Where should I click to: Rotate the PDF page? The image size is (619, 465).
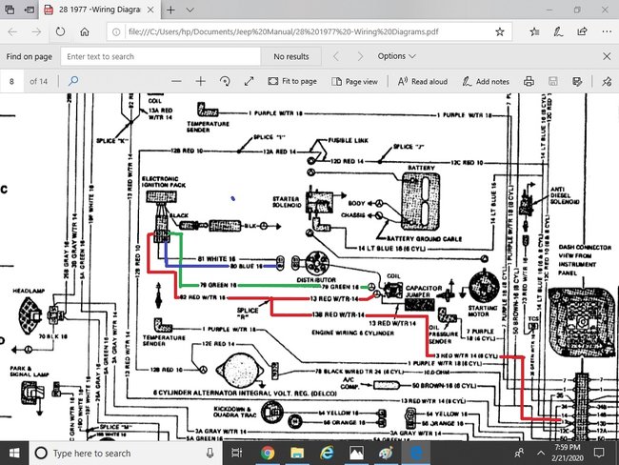[x=226, y=81]
